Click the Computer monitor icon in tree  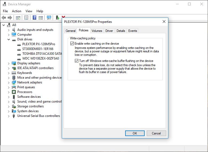coord(14,35)
